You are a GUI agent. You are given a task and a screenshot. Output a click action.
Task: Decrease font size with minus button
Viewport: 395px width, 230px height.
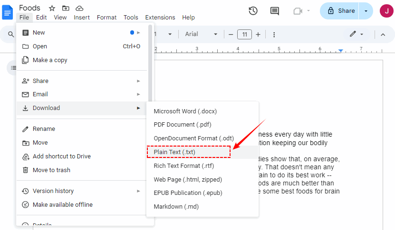[x=231, y=35]
